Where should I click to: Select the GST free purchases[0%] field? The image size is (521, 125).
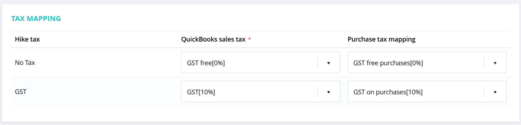388,63
